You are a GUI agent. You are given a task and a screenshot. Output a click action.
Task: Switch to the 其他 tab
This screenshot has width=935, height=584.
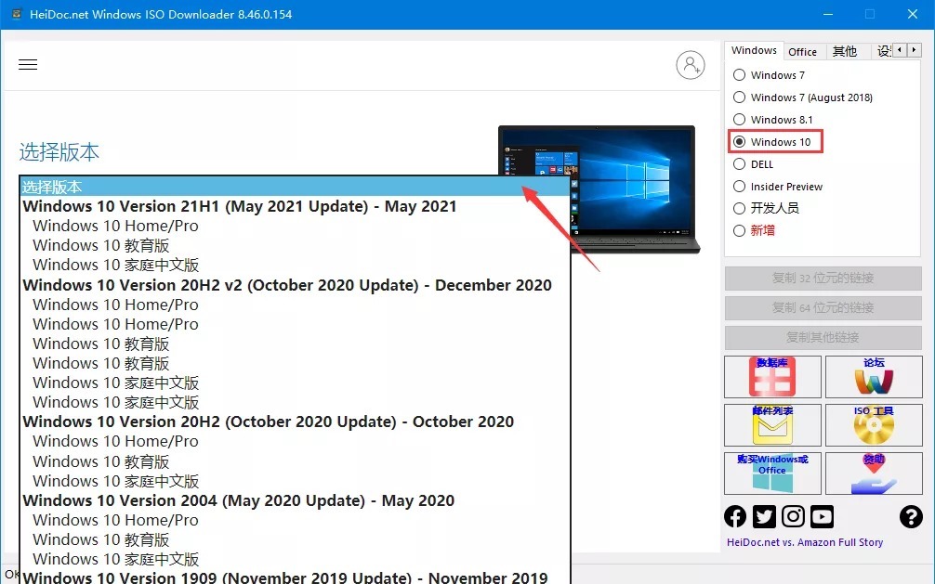point(844,52)
